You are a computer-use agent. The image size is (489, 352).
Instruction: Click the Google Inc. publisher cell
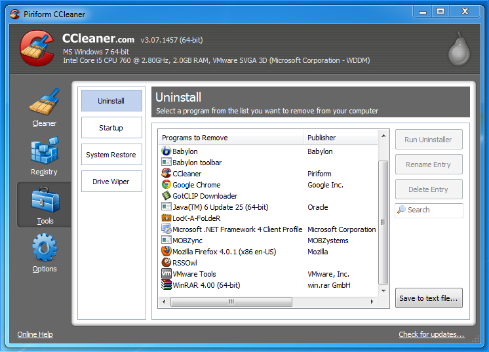click(x=325, y=185)
